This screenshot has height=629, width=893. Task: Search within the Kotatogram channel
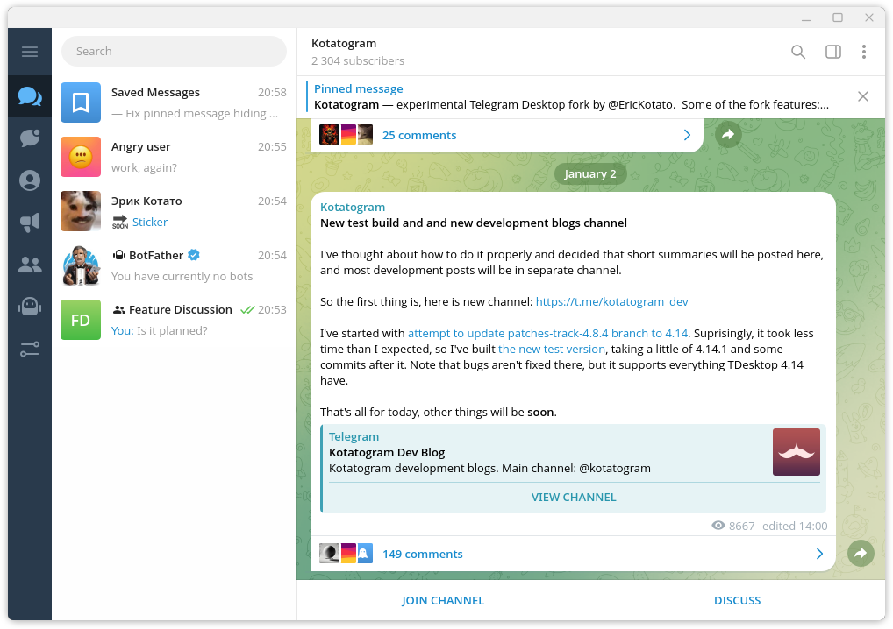pyautogui.click(x=798, y=52)
